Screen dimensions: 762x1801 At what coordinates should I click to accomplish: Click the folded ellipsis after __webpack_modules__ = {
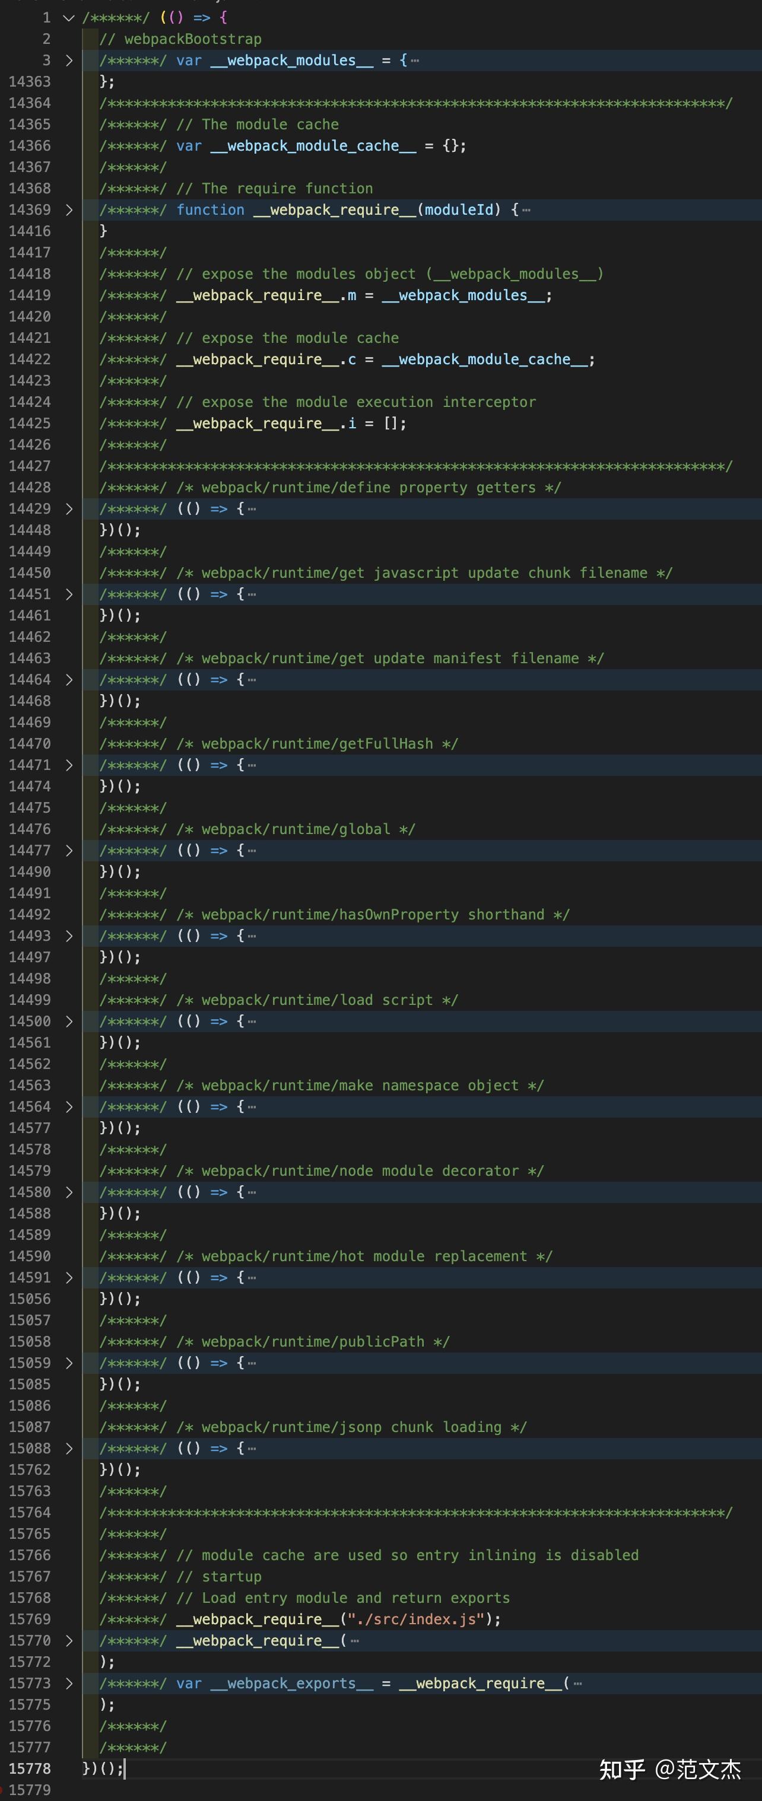[x=415, y=61]
